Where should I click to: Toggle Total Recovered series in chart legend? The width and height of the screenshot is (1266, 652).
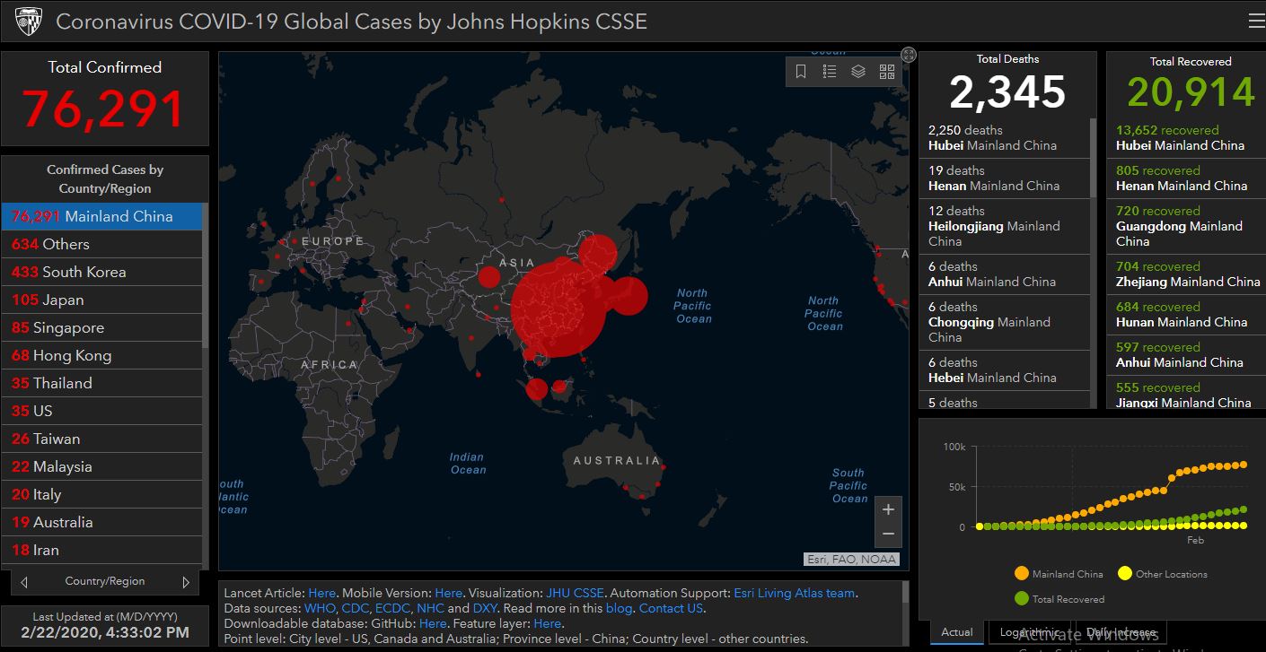click(1059, 599)
